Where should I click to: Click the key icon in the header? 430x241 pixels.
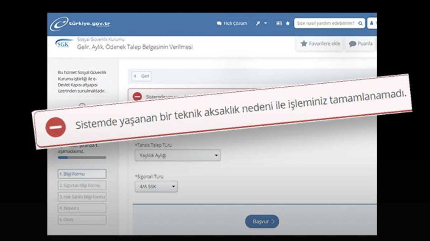pos(258,23)
